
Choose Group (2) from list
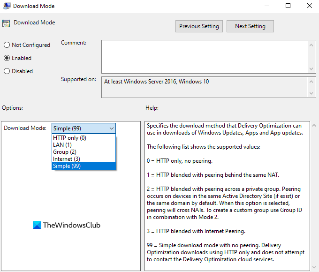[84, 152]
